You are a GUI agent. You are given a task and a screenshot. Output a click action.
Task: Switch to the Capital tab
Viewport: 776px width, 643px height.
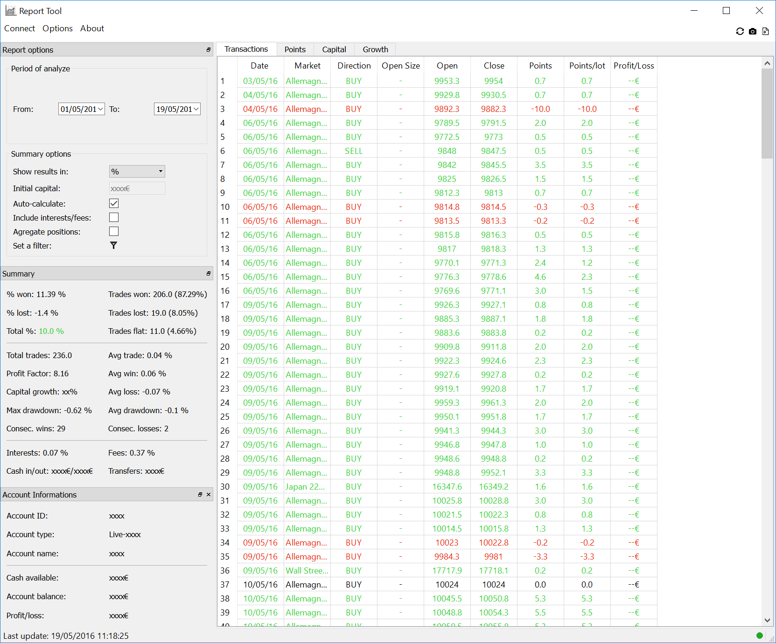334,49
